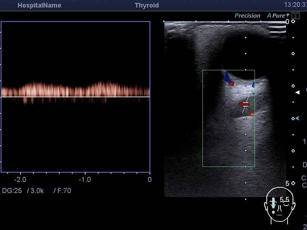
Task: Click the white focus arrow on depth scale
Action: coord(297,93)
